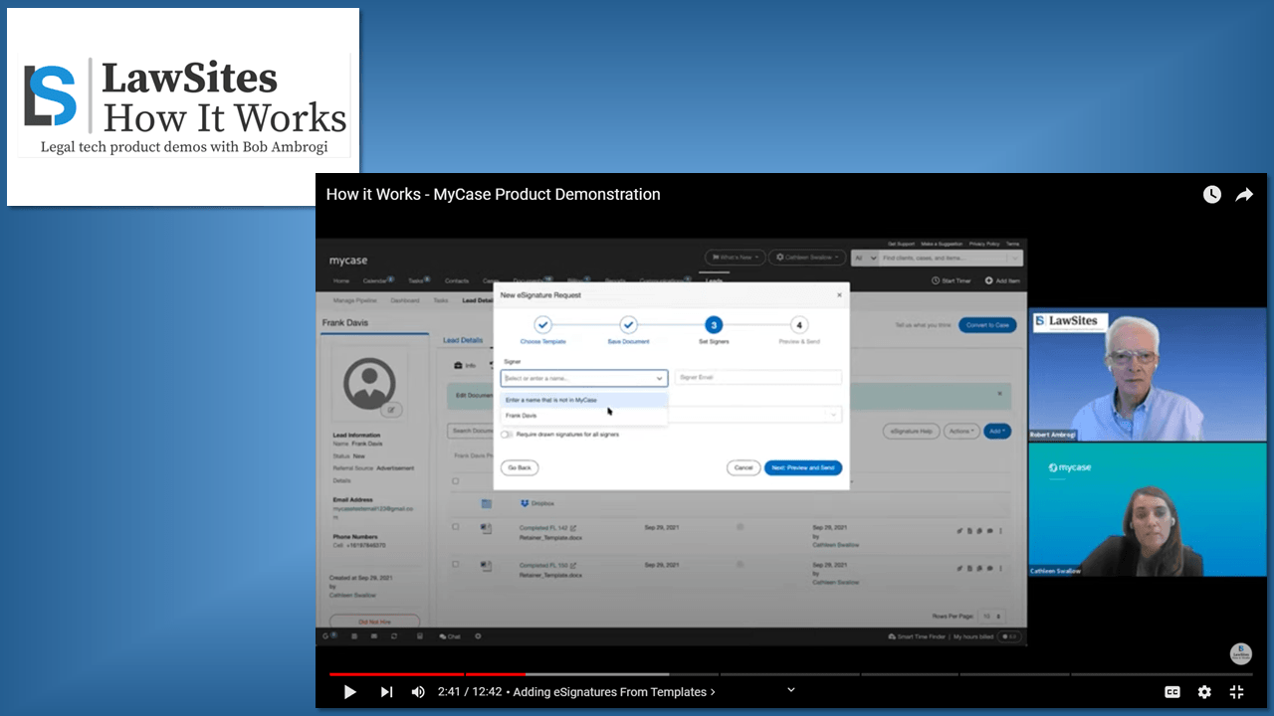Screen dimensions: 1274x716
Task: Click the Did Not Hire button
Action: click(x=374, y=622)
